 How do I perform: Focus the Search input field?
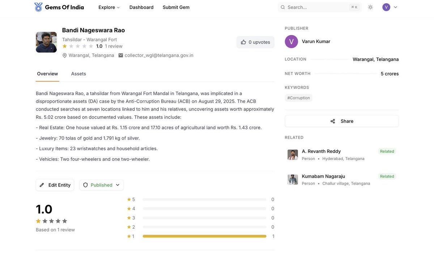(x=320, y=7)
